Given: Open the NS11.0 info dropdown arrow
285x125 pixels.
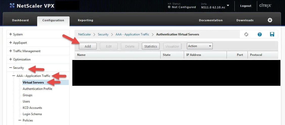Looking at the screenshot, I should click(228, 6).
